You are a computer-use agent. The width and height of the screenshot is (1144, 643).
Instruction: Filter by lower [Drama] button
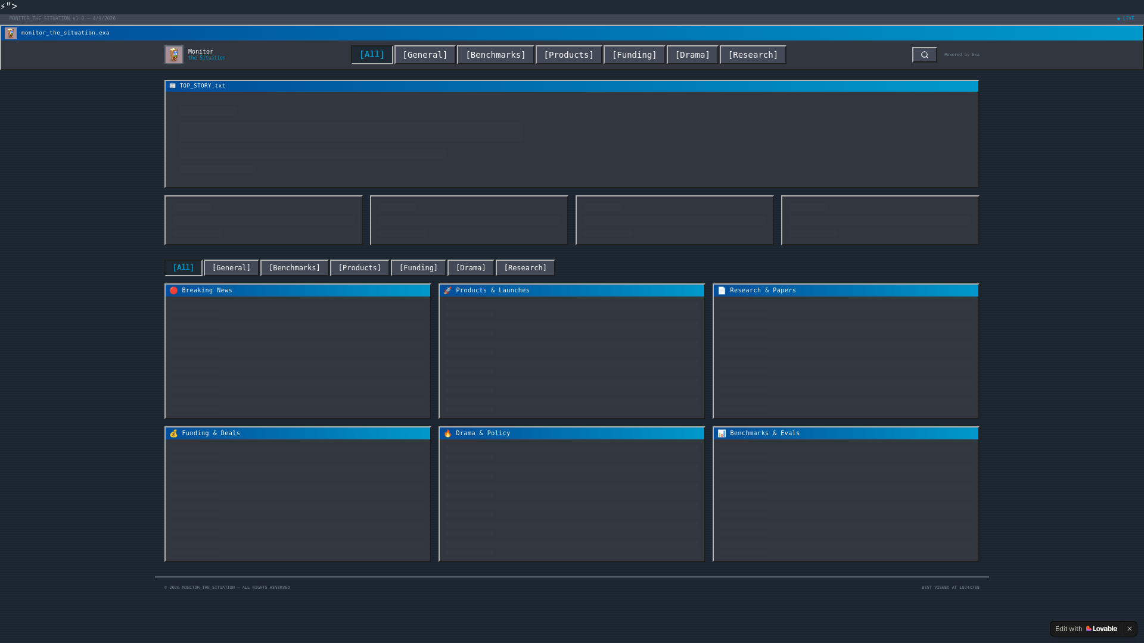(471, 268)
